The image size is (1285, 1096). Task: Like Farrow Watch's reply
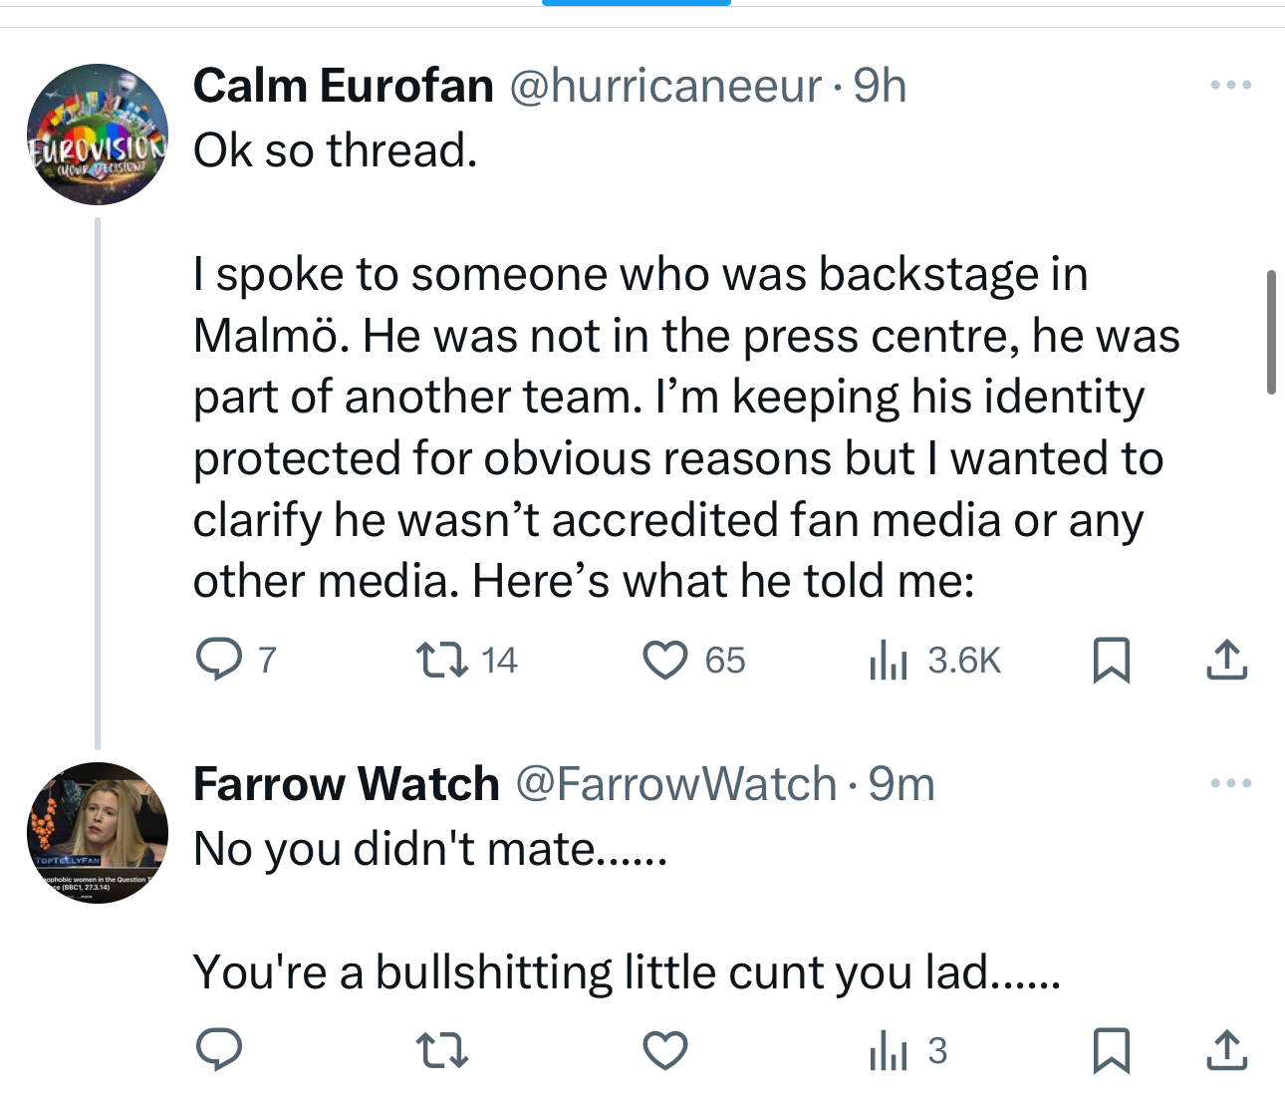coord(665,1050)
